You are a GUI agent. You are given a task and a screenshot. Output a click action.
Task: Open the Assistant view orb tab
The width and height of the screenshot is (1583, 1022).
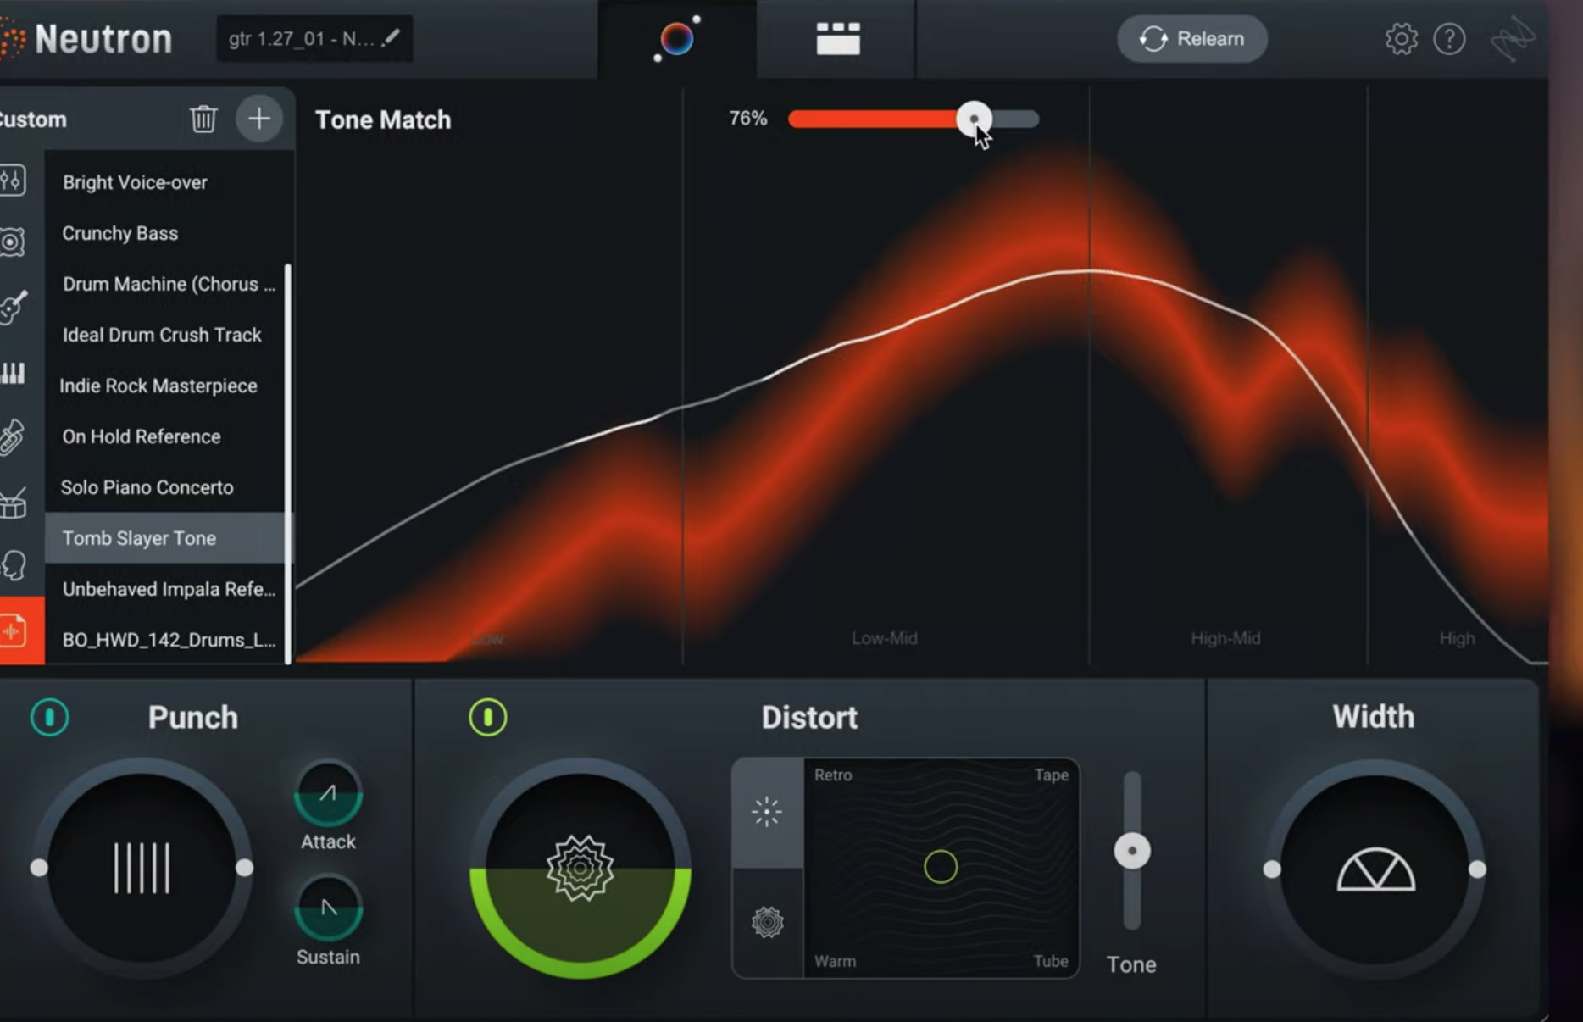pyautogui.click(x=677, y=39)
